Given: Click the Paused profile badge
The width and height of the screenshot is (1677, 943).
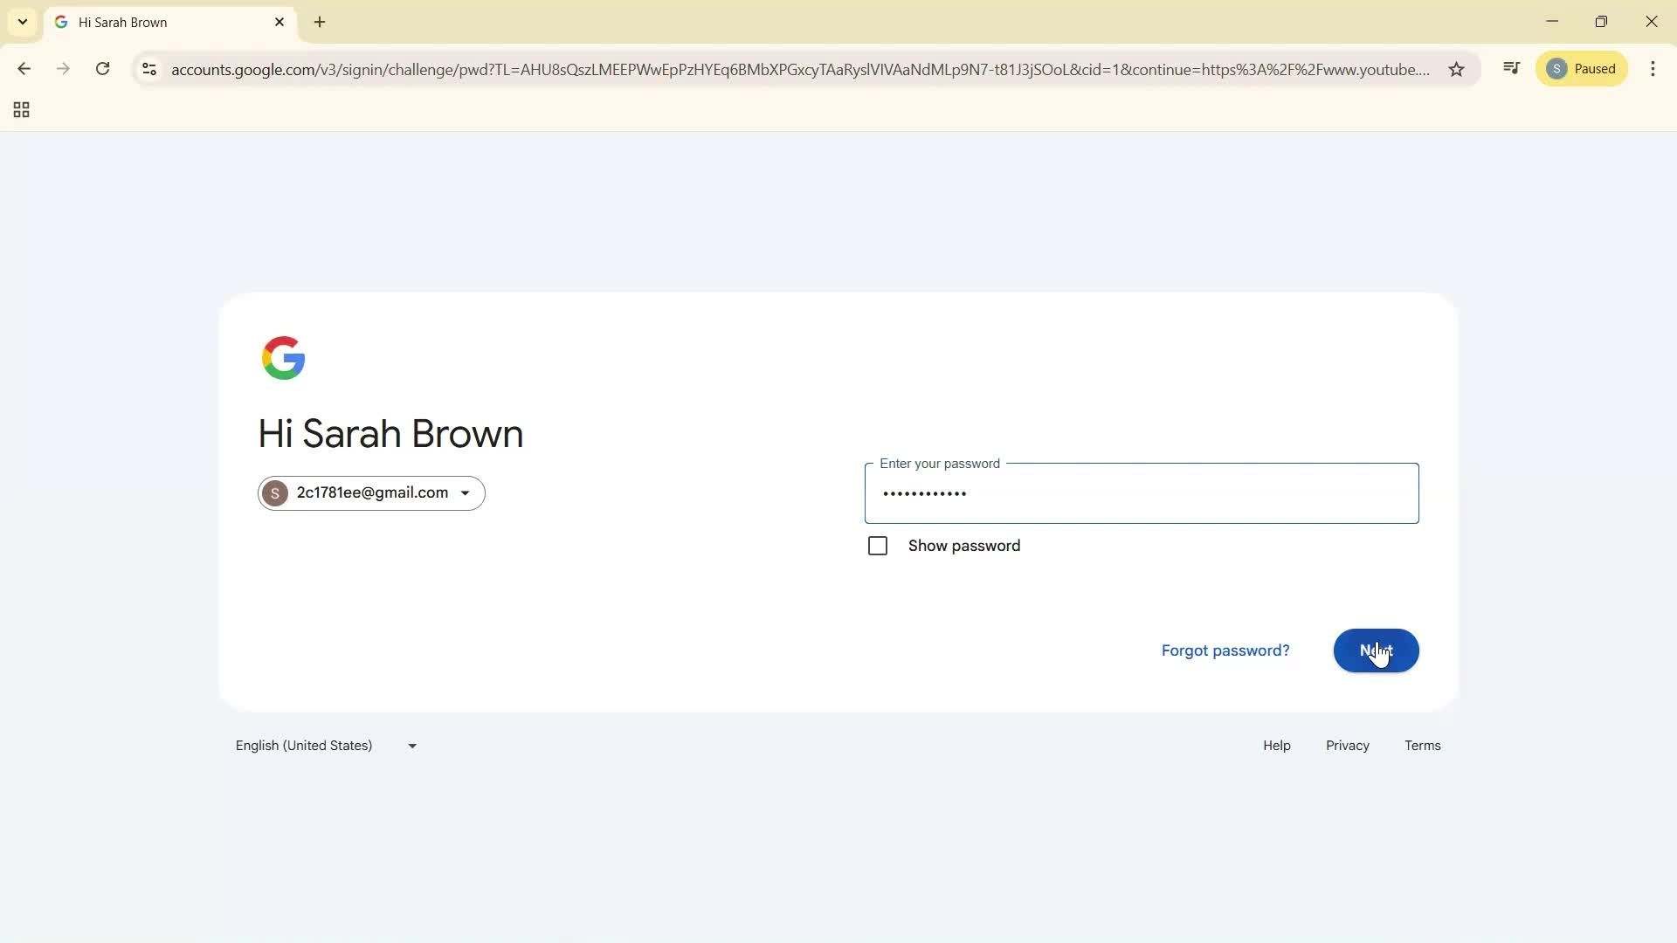Looking at the screenshot, I should [x=1582, y=68].
